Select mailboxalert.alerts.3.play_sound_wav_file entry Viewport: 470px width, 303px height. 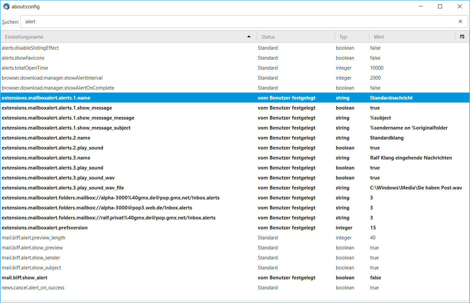click(235, 188)
